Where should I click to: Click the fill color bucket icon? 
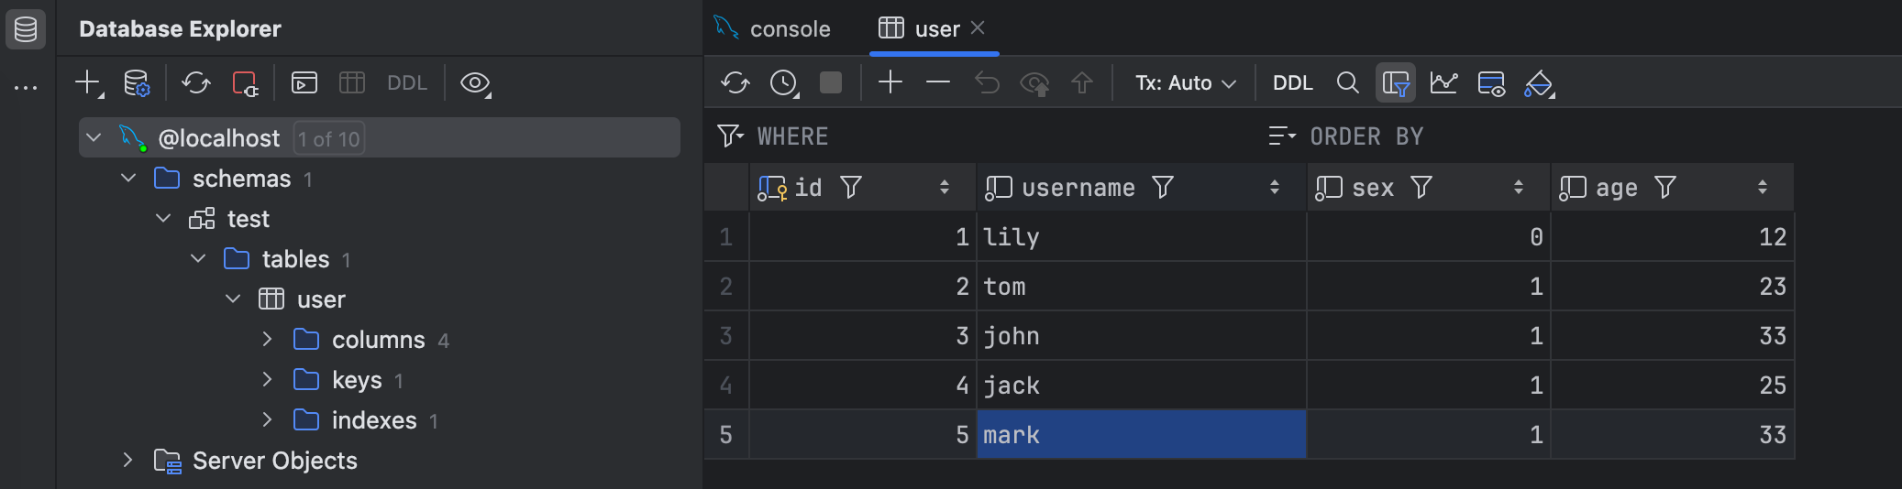(x=1538, y=83)
